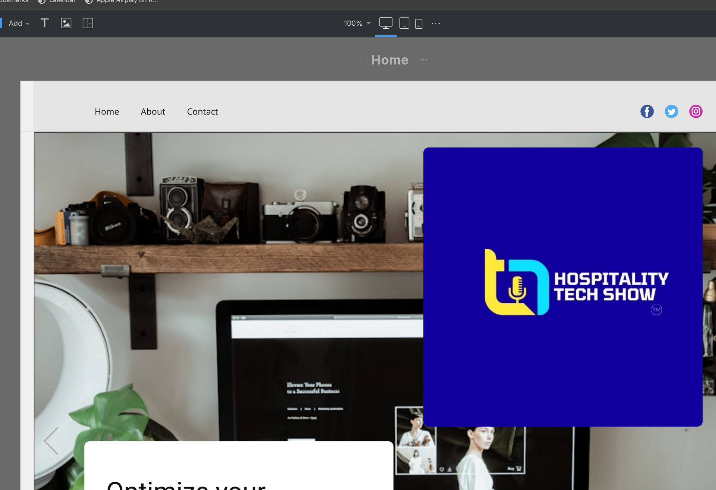Click the Home page title
This screenshot has height=490, width=716.
click(390, 60)
